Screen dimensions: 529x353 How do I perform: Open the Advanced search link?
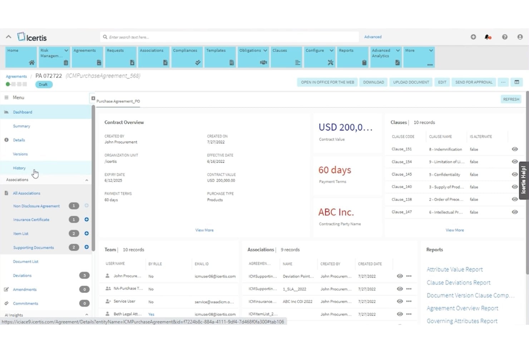pos(373,37)
